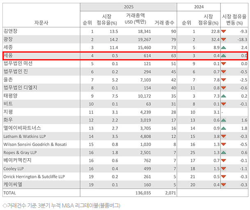250x210 pixels.
Task: Click the red down arrow for Cooley LLP
Action: point(224,168)
